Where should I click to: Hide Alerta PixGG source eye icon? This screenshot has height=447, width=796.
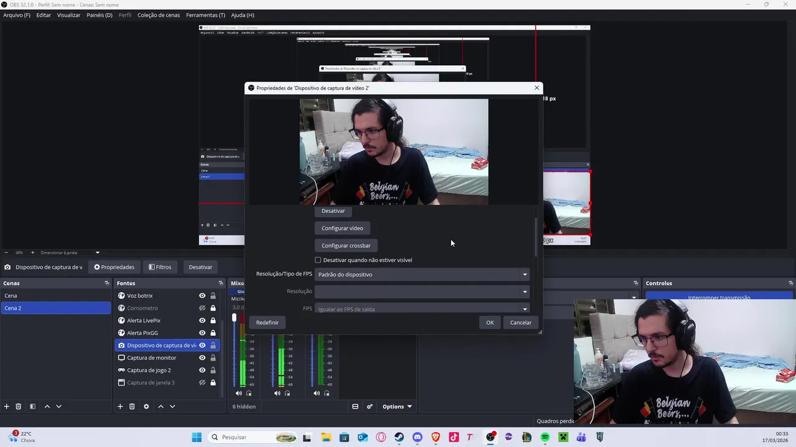point(202,333)
